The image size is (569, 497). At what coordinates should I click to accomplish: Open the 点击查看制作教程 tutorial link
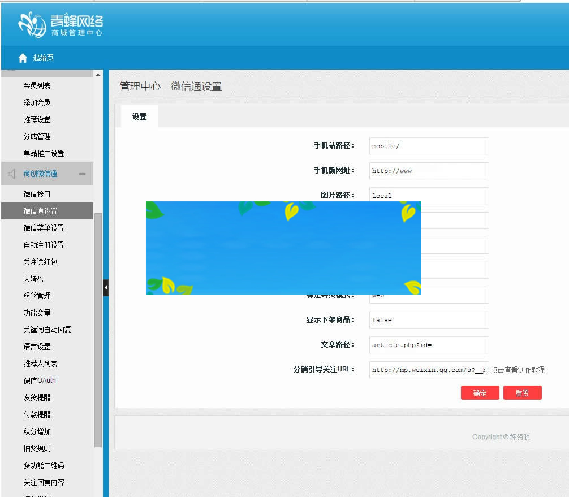coord(518,370)
